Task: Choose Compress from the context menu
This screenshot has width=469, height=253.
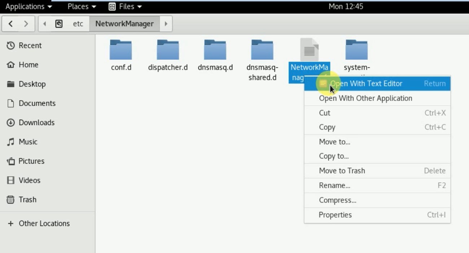Action: [337, 200]
